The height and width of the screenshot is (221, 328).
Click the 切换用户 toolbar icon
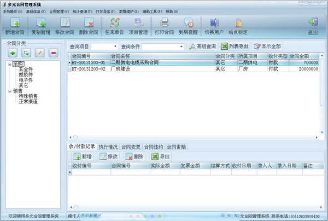[214, 26]
